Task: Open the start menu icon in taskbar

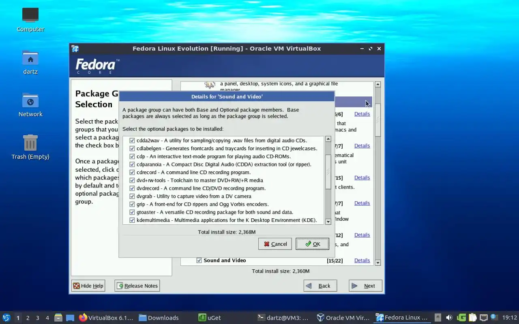Action: 6,318
